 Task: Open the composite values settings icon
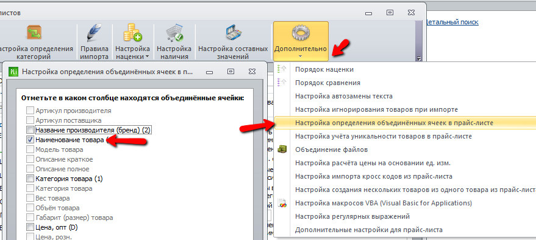233,33
